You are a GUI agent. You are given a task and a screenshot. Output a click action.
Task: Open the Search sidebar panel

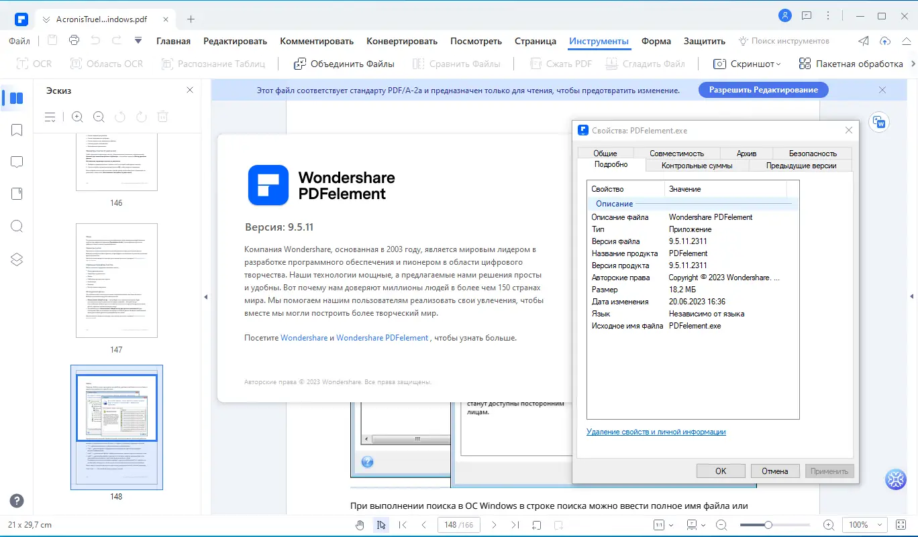(17, 226)
